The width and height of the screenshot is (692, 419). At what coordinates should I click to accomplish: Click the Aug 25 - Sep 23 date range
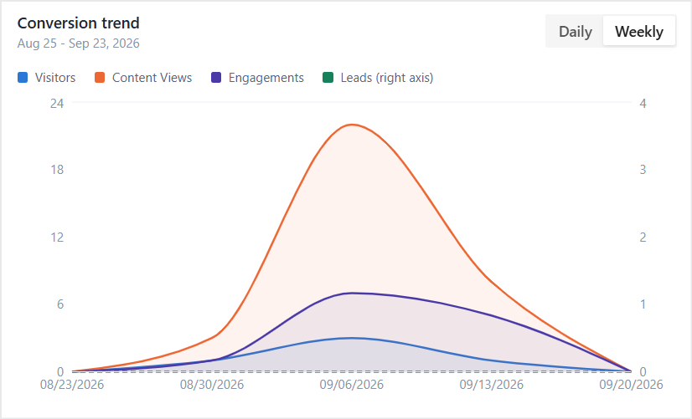click(78, 43)
